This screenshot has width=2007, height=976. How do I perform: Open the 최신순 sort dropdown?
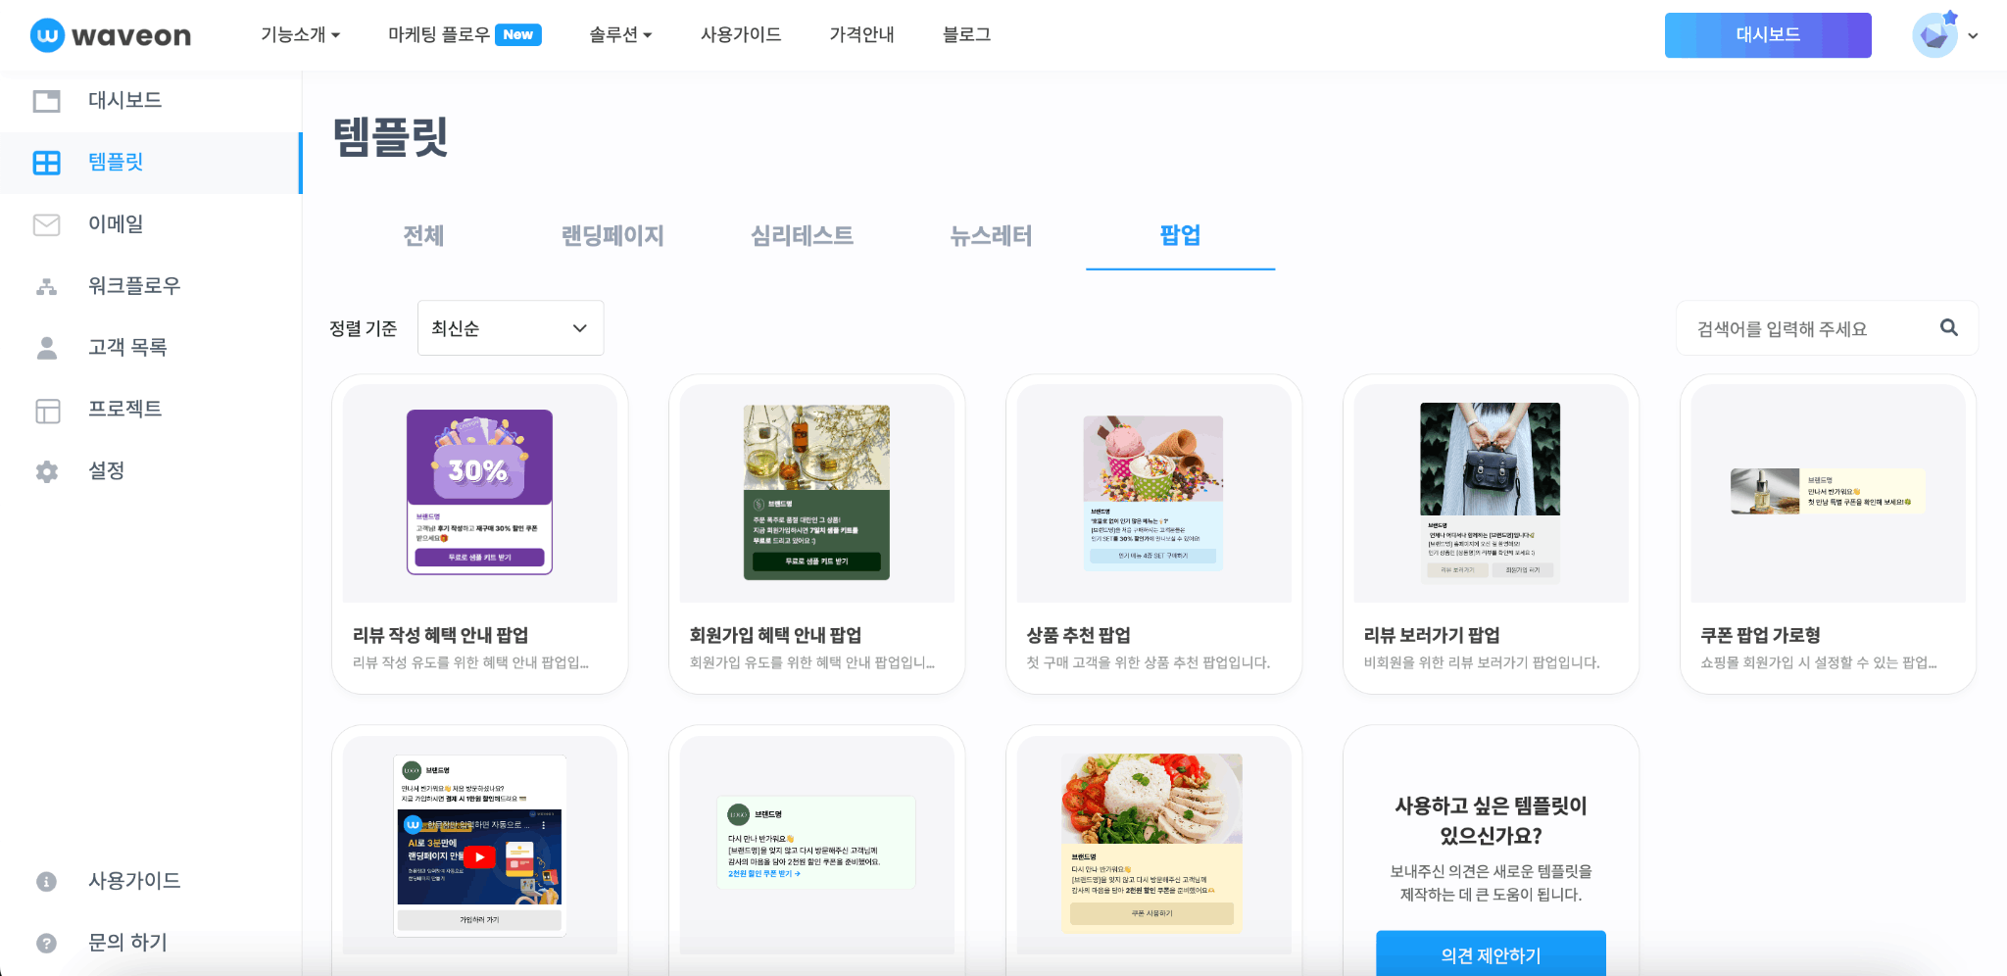pos(510,328)
